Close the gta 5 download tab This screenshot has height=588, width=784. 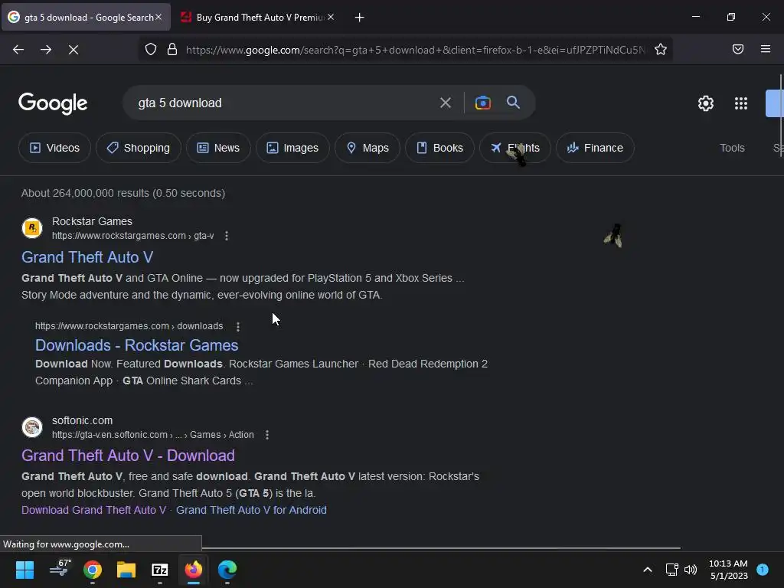click(x=158, y=17)
